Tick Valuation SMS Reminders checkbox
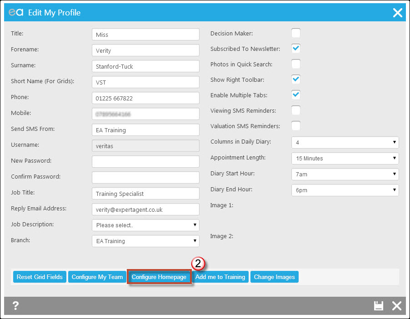Viewport: 410px width, 319px height. tap(296, 125)
